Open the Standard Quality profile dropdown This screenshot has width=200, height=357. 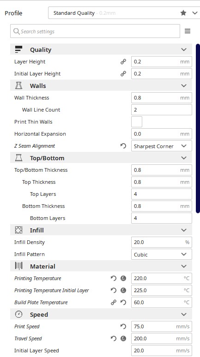[124, 13]
